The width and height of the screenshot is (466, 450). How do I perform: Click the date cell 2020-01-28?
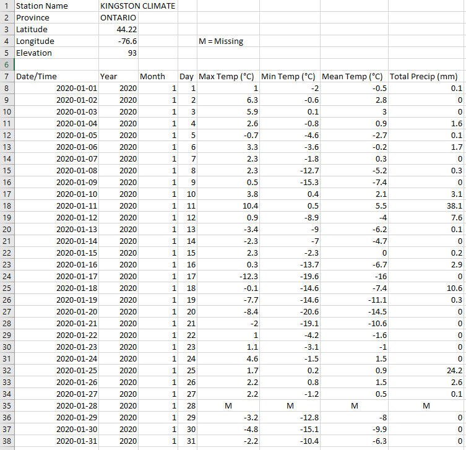[56, 405]
